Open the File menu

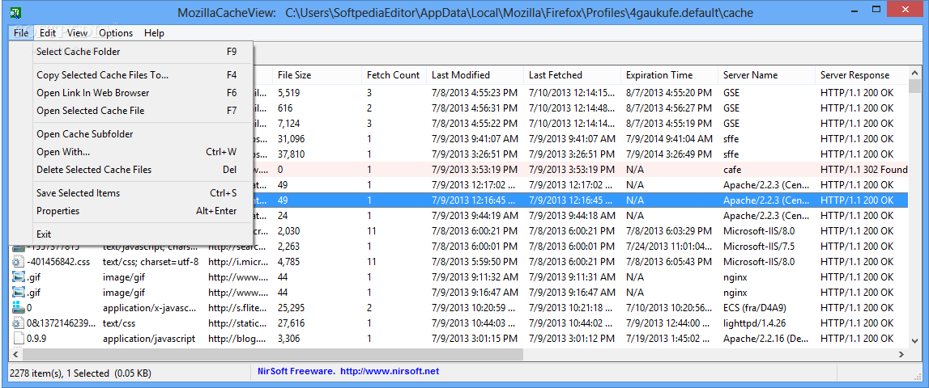pyautogui.click(x=21, y=33)
